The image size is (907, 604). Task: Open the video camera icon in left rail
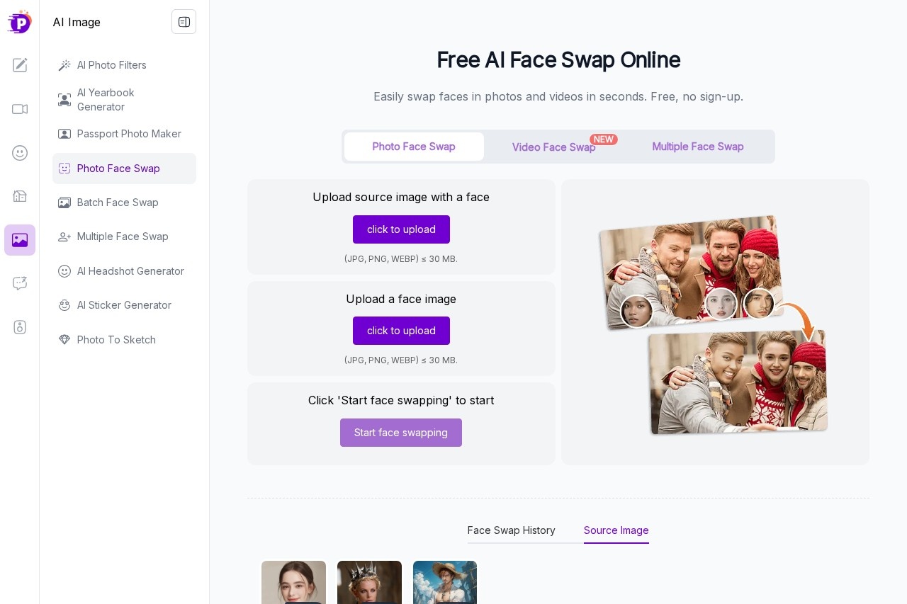pyautogui.click(x=20, y=109)
